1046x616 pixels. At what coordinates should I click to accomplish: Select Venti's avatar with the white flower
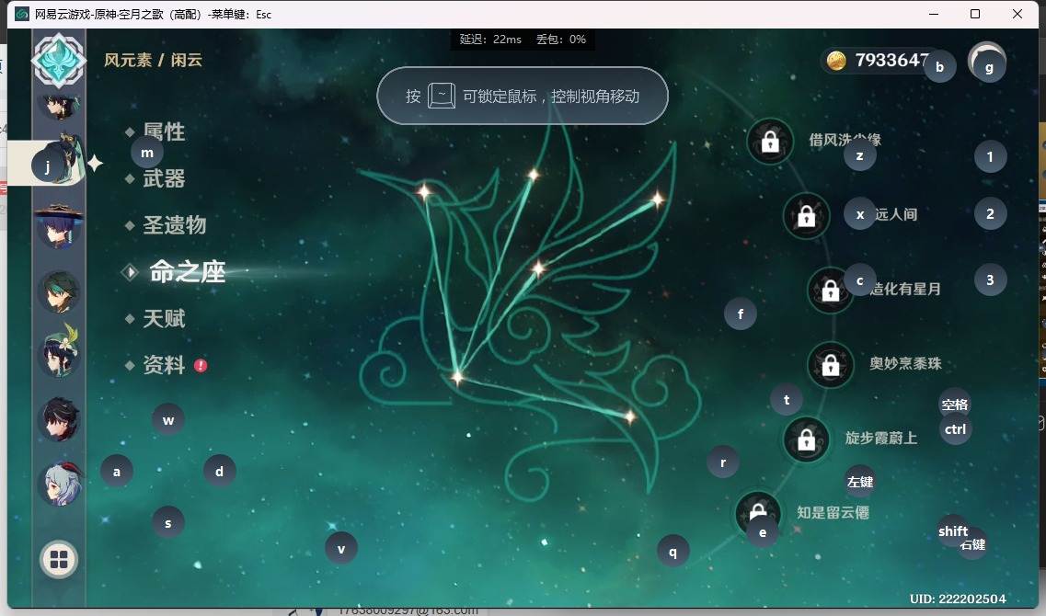[59, 351]
